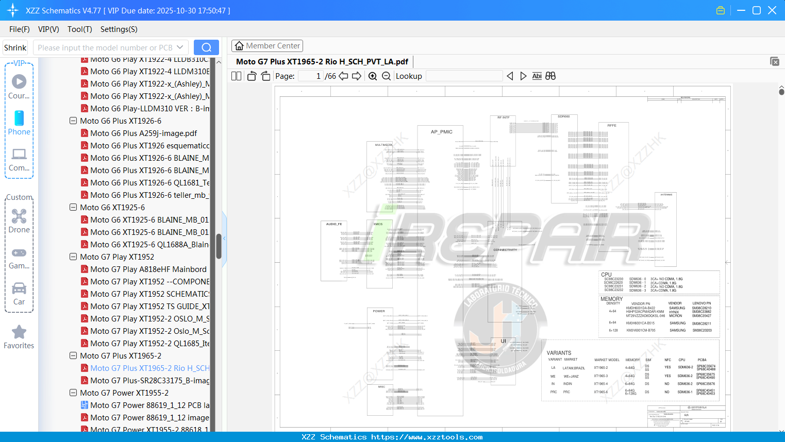Open the model number search dropdown arrow

tap(180, 47)
